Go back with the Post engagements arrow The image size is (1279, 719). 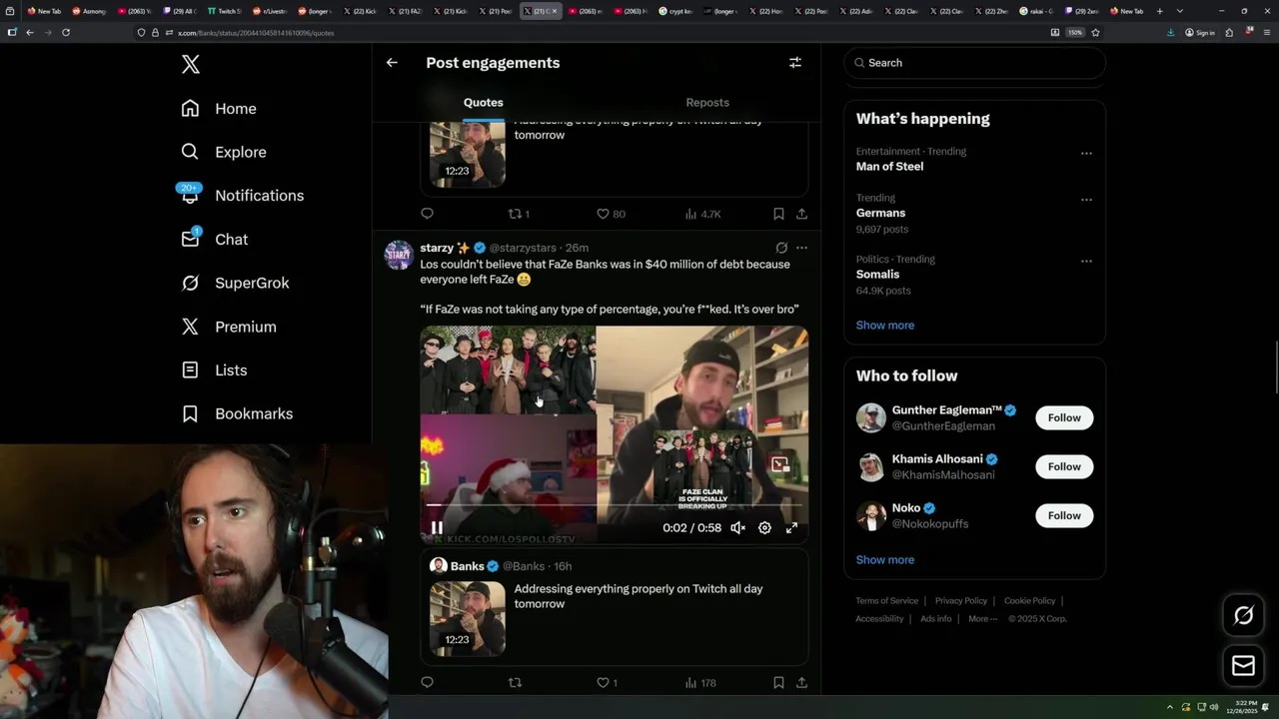(x=392, y=62)
